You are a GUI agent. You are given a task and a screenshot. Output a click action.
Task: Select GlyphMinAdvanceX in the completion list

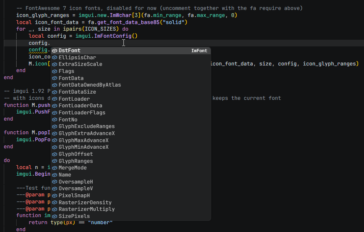coord(131,147)
